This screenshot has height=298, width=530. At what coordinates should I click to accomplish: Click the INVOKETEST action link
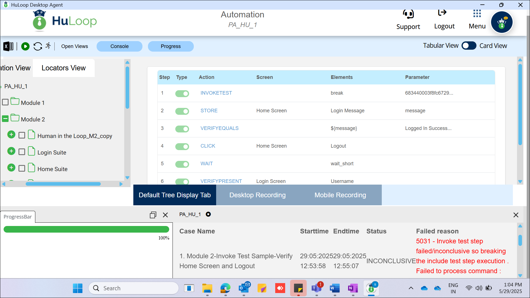pyautogui.click(x=216, y=93)
